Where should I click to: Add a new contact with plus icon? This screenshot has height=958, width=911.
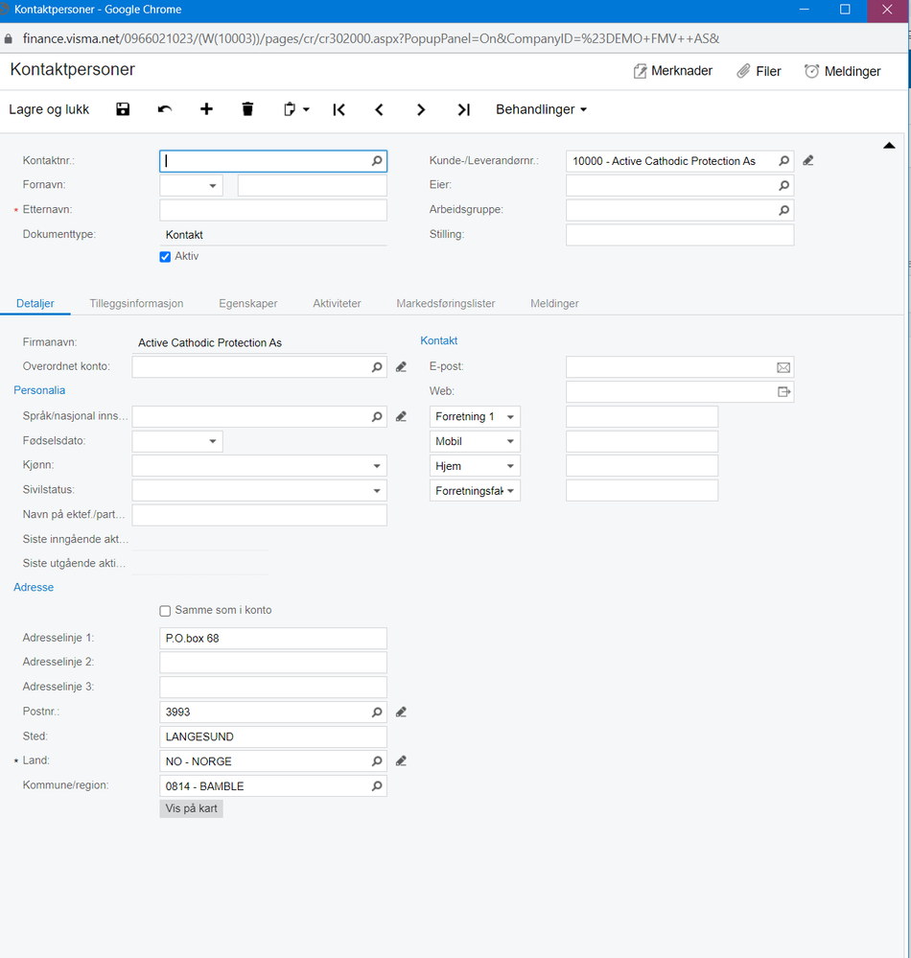(x=206, y=109)
